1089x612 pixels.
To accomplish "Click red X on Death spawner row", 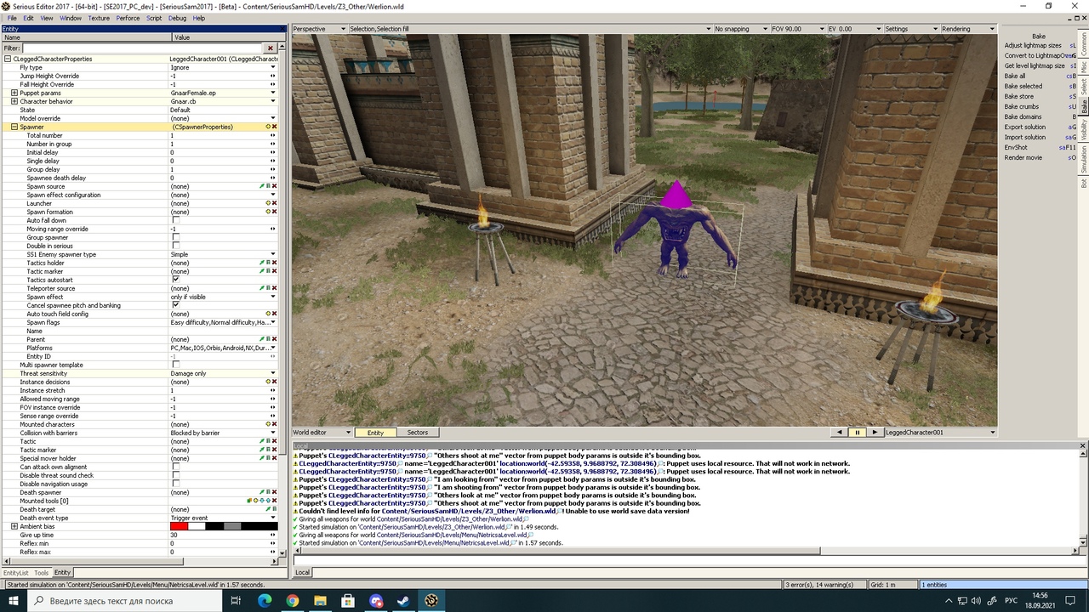I will (274, 492).
